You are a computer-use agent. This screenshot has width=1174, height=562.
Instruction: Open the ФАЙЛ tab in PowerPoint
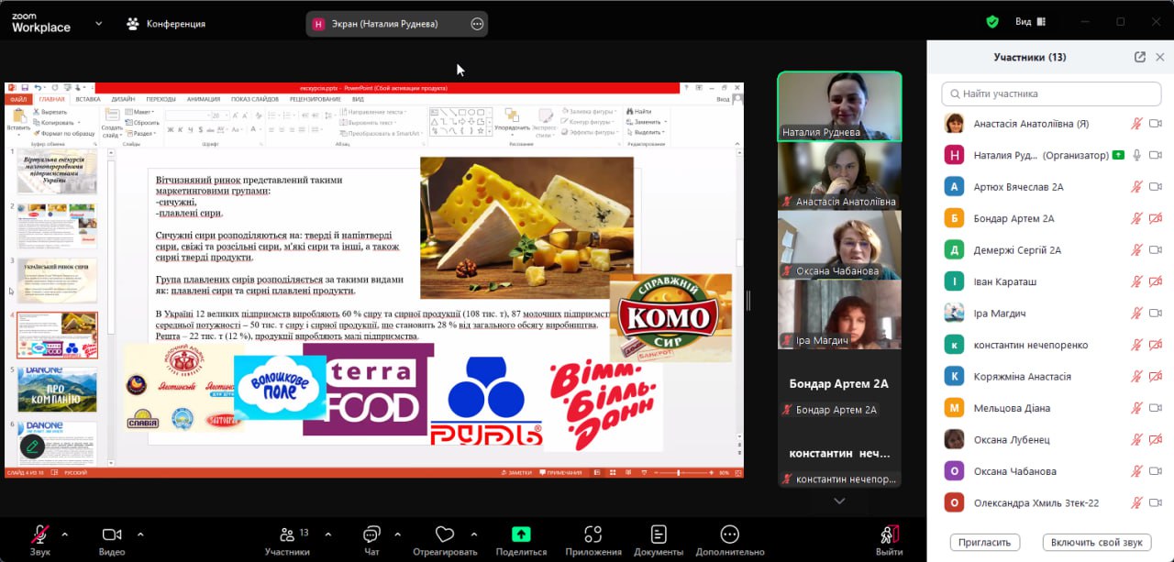coord(17,99)
